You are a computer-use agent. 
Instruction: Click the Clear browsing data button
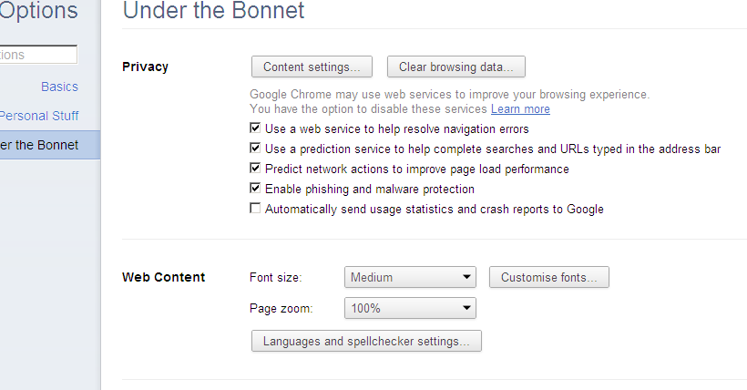(455, 67)
